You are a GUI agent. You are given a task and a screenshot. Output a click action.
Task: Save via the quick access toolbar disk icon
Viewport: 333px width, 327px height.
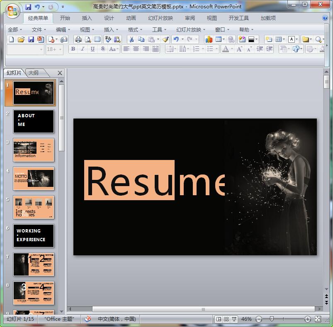coord(28,7)
